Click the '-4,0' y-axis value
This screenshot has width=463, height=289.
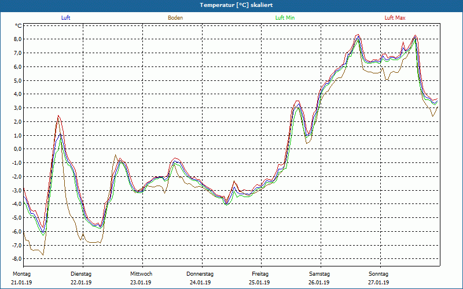pyautogui.click(x=17, y=204)
